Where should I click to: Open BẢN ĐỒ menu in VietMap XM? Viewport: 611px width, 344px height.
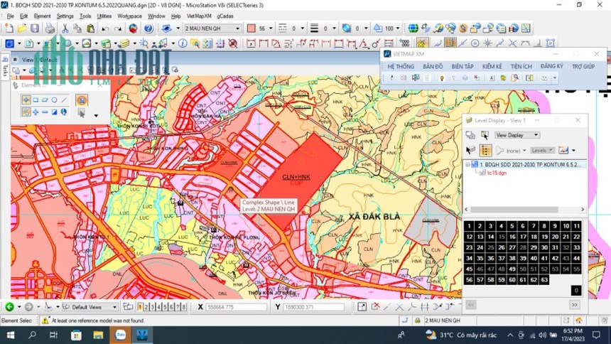pyautogui.click(x=433, y=66)
